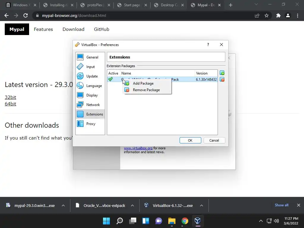Screen dimensions: 304x228
Task: Open the General preferences section
Action: pos(90,57)
